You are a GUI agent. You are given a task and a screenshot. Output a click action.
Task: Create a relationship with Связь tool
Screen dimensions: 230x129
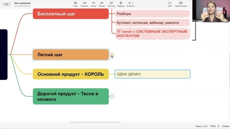(x=93, y=4)
